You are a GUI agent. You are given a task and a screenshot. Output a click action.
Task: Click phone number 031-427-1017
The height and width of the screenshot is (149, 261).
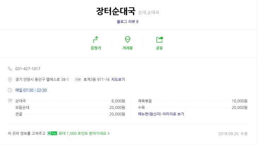(28, 69)
